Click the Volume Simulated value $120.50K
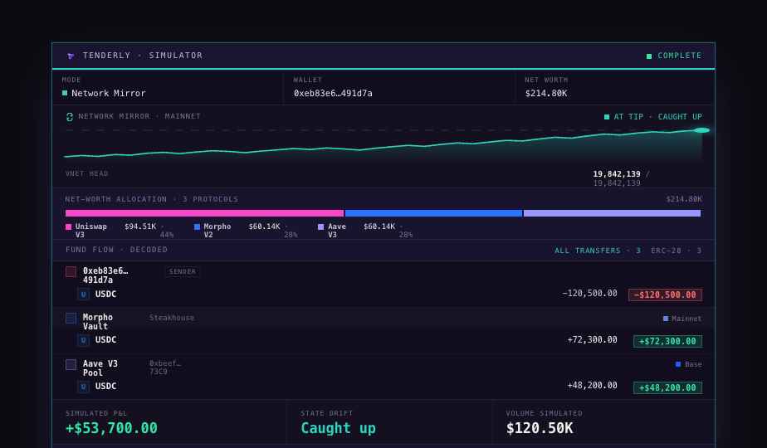The width and height of the screenshot is (767, 448). pyautogui.click(x=540, y=428)
